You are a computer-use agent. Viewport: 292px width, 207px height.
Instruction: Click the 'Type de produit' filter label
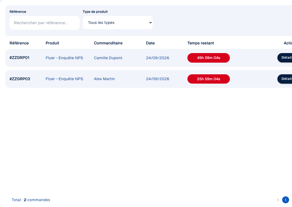95,11
